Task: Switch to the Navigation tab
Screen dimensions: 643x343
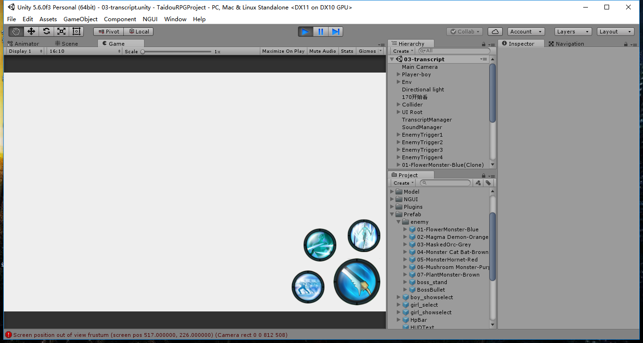Action: coord(566,44)
